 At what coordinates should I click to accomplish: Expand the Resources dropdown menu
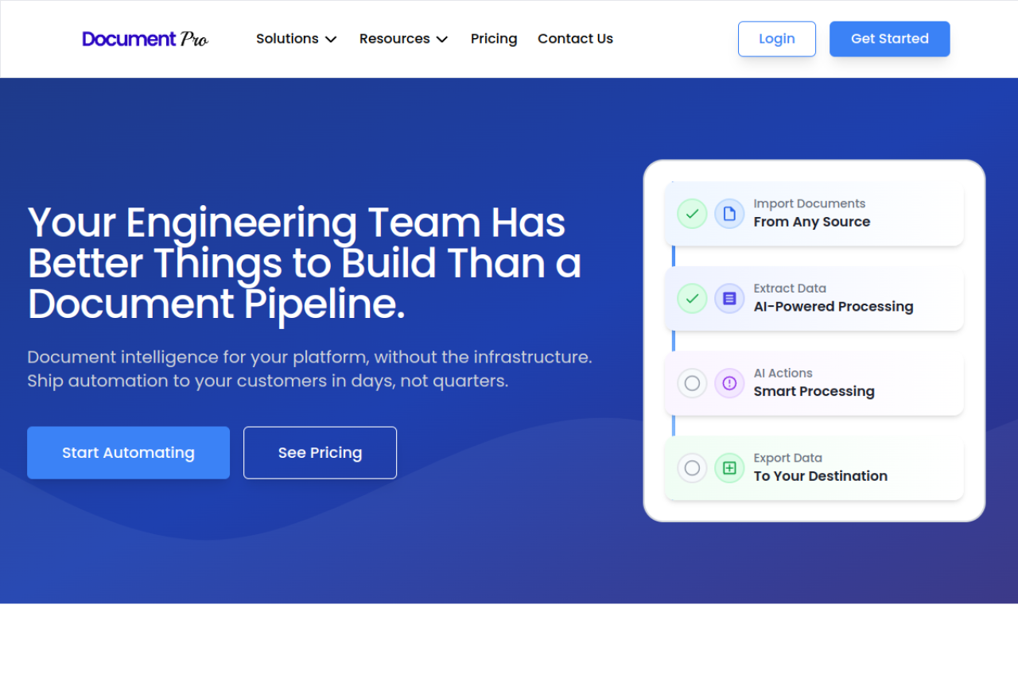(404, 39)
